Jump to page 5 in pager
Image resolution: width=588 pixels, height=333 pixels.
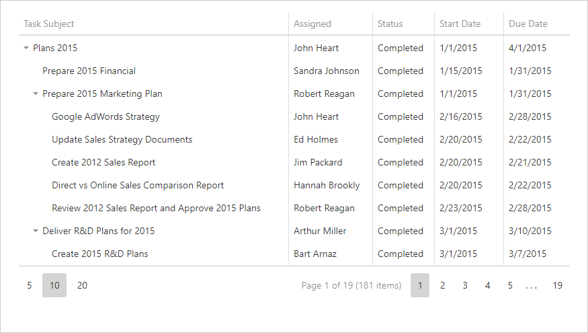pyautogui.click(x=510, y=285)
